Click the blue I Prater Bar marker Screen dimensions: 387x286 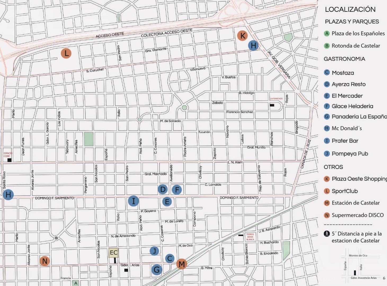(133, 201)
